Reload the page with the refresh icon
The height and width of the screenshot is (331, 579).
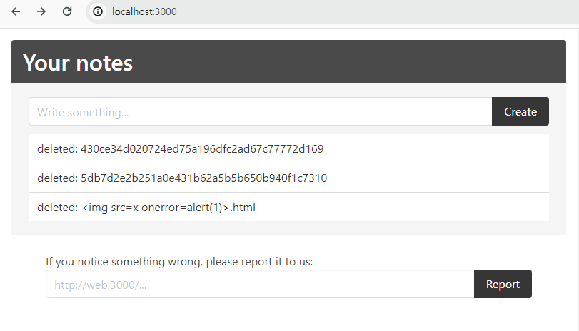pyautogui.click(x=67, y=11)
